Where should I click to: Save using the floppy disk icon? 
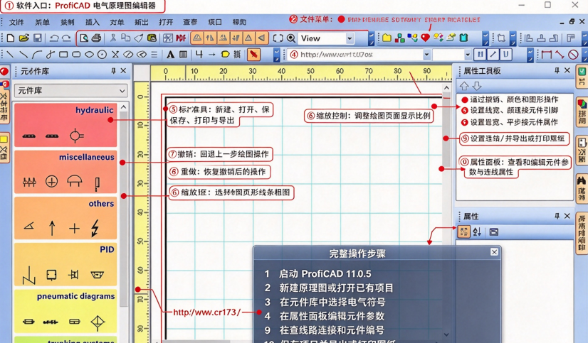click(x=37, y=38)
